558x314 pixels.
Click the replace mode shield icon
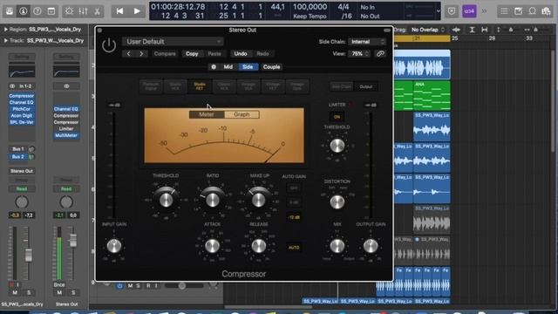(452, 11)
